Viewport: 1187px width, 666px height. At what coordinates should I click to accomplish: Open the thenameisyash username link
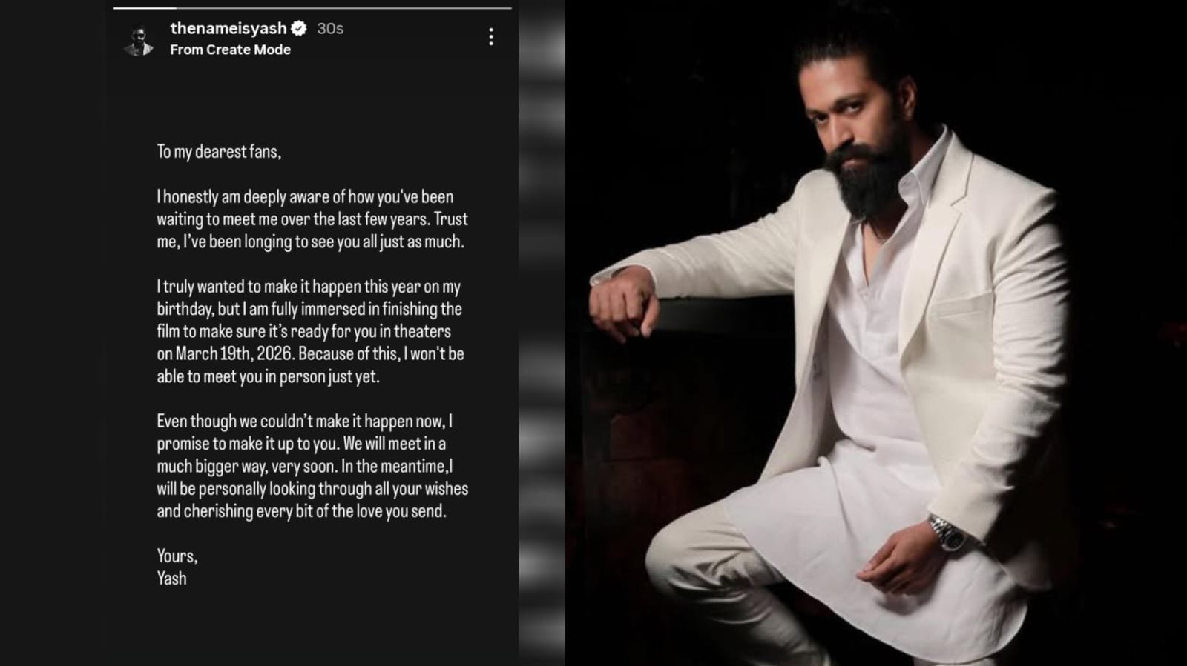[x=228, y=28]
